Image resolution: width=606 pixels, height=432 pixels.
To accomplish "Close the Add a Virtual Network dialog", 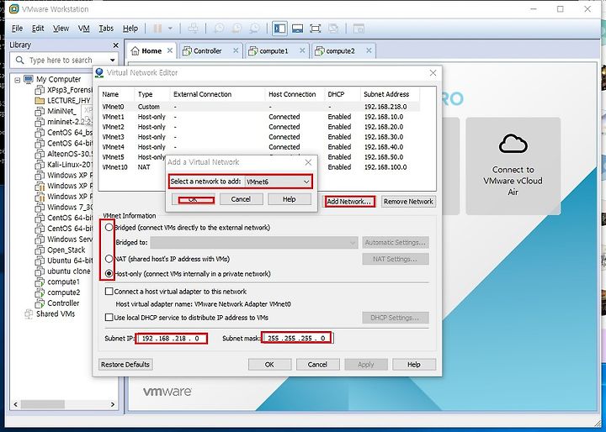I will click(x=308, y=162).
